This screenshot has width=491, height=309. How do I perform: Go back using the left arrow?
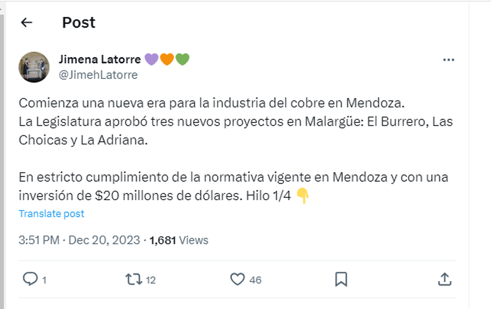click(x=27, y=22)
